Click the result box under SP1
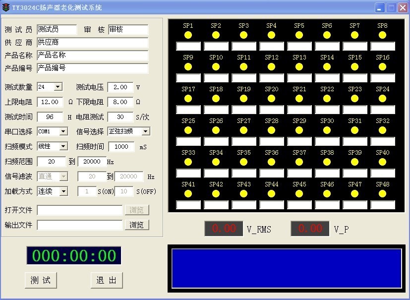 [188, 46]
